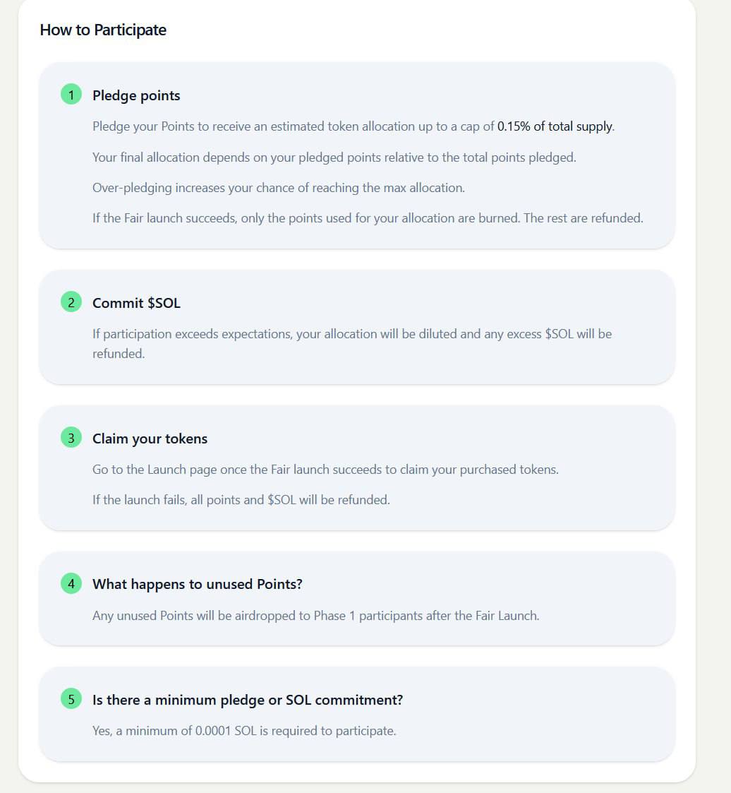Select the 'Commit $SOL' heading
Viewport: 731px width, 793px height.
pyautogui.click(x=136, y=303)
